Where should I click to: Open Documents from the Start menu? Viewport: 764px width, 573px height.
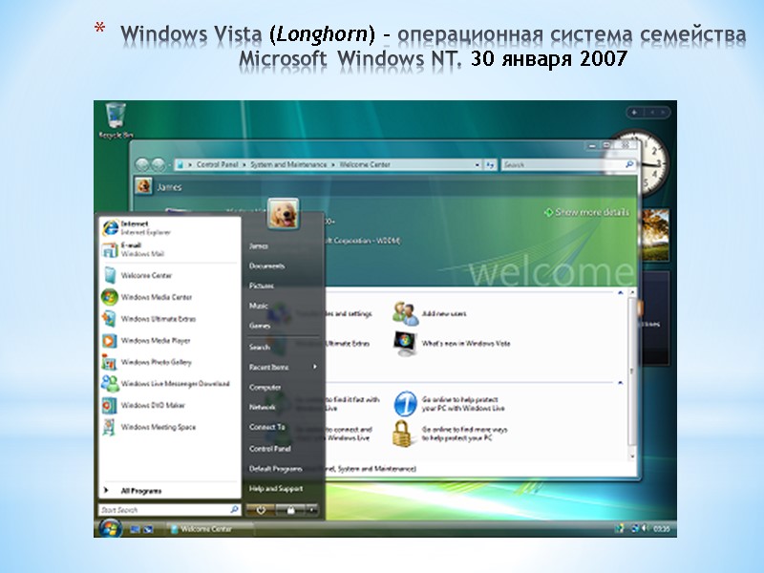pyautogui.click(x=265, y=265)
